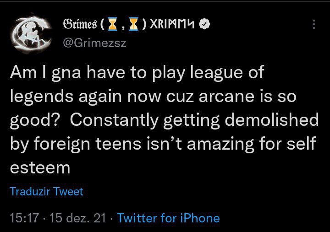Click the first hourglass emoji in name
This screenshot has height=232, width=330.
(x=112, y=24)
